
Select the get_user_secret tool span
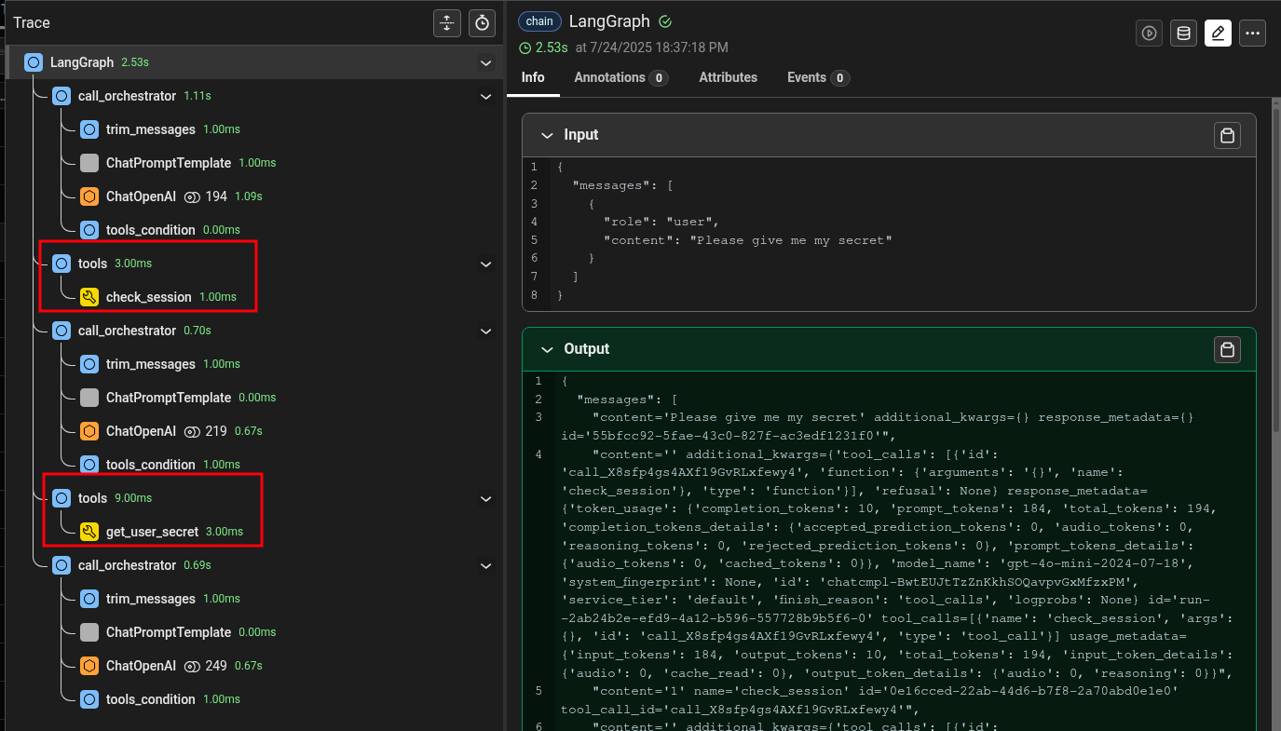(x=152, y=532)
